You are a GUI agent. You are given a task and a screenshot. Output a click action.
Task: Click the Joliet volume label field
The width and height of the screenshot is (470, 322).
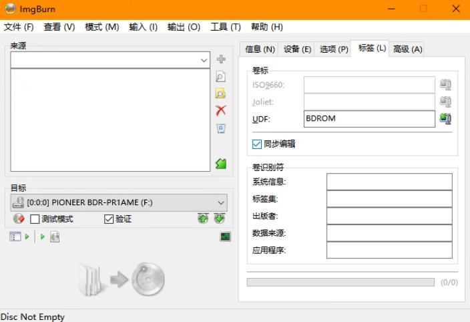tap(369, 102)
